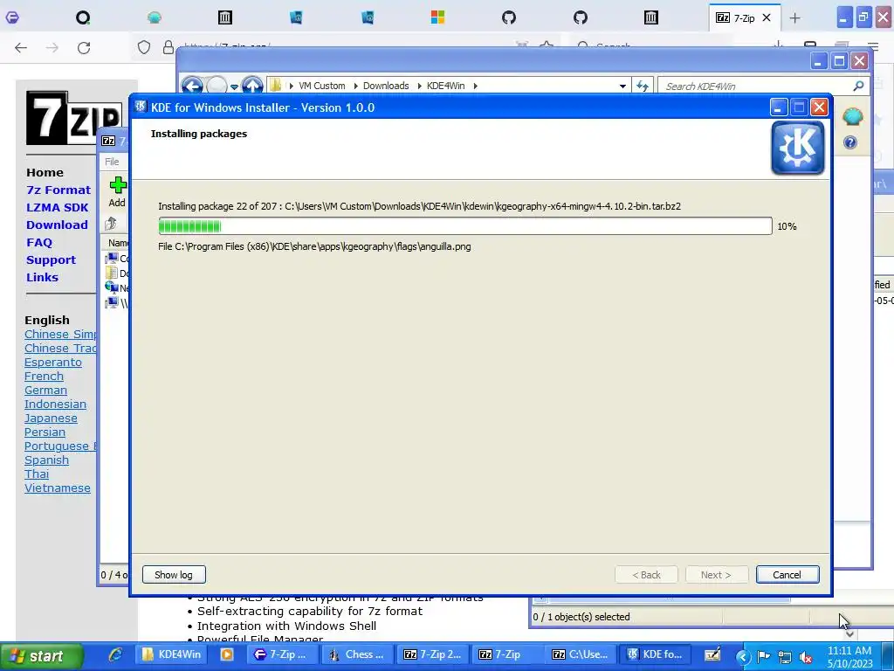Click the up-folder icon in 7-Zip file manager

111,224
